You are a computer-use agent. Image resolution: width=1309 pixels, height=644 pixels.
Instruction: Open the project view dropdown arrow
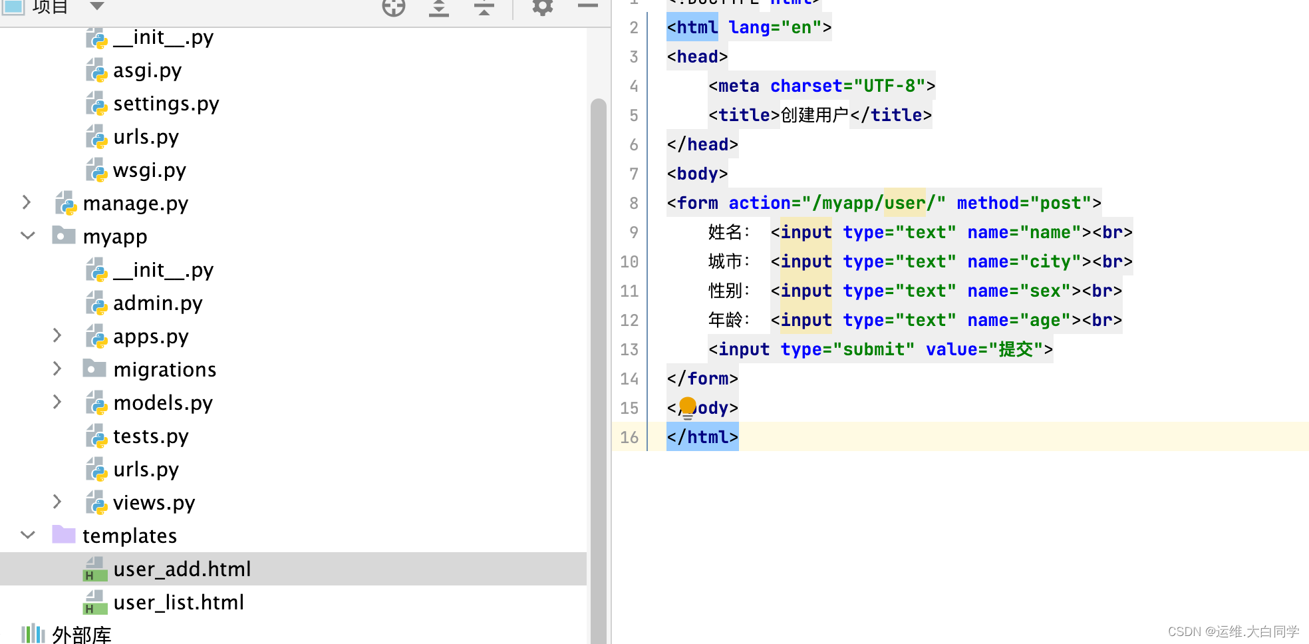[x=97, y=6]
